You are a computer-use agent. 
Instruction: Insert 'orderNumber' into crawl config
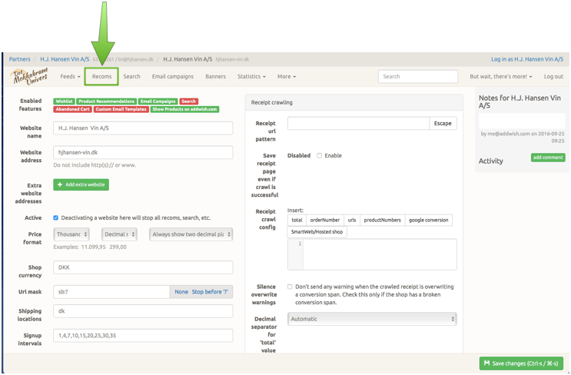coord(325,221)
